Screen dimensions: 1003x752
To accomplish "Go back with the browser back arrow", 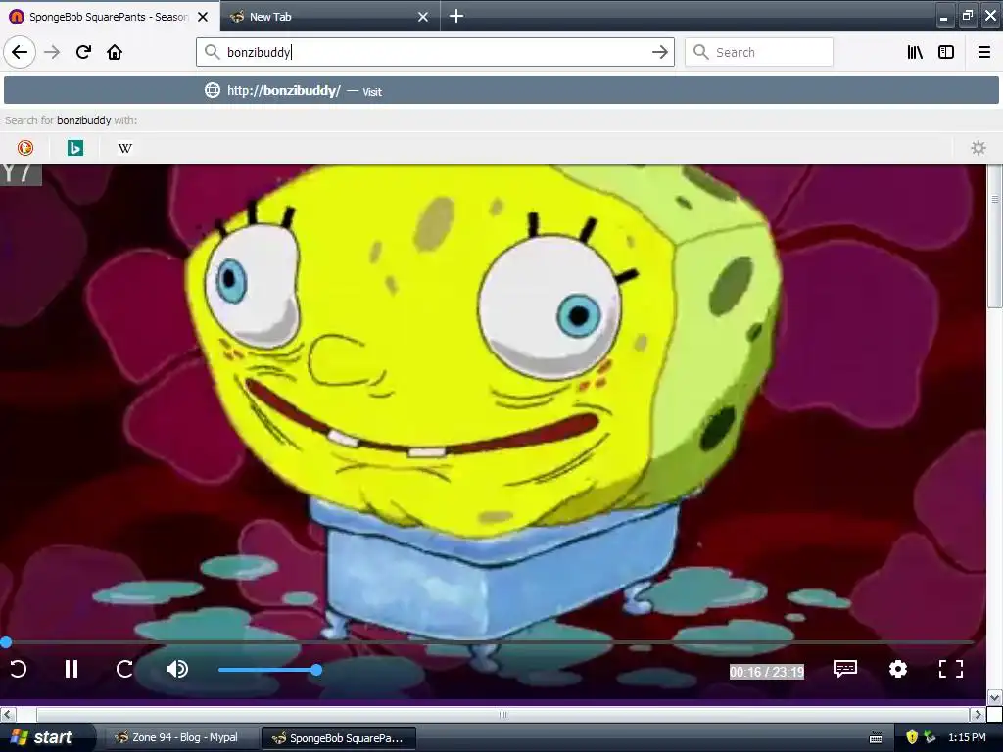I will pyautogui.click(x=20, y=52).
